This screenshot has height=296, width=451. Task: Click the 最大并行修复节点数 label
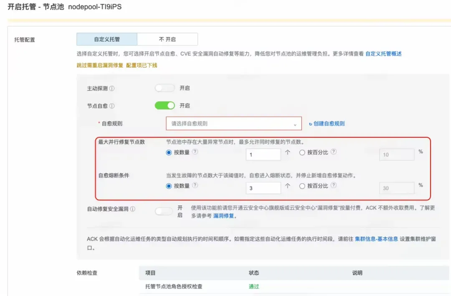pyautogui.click(x=122, y=142)
